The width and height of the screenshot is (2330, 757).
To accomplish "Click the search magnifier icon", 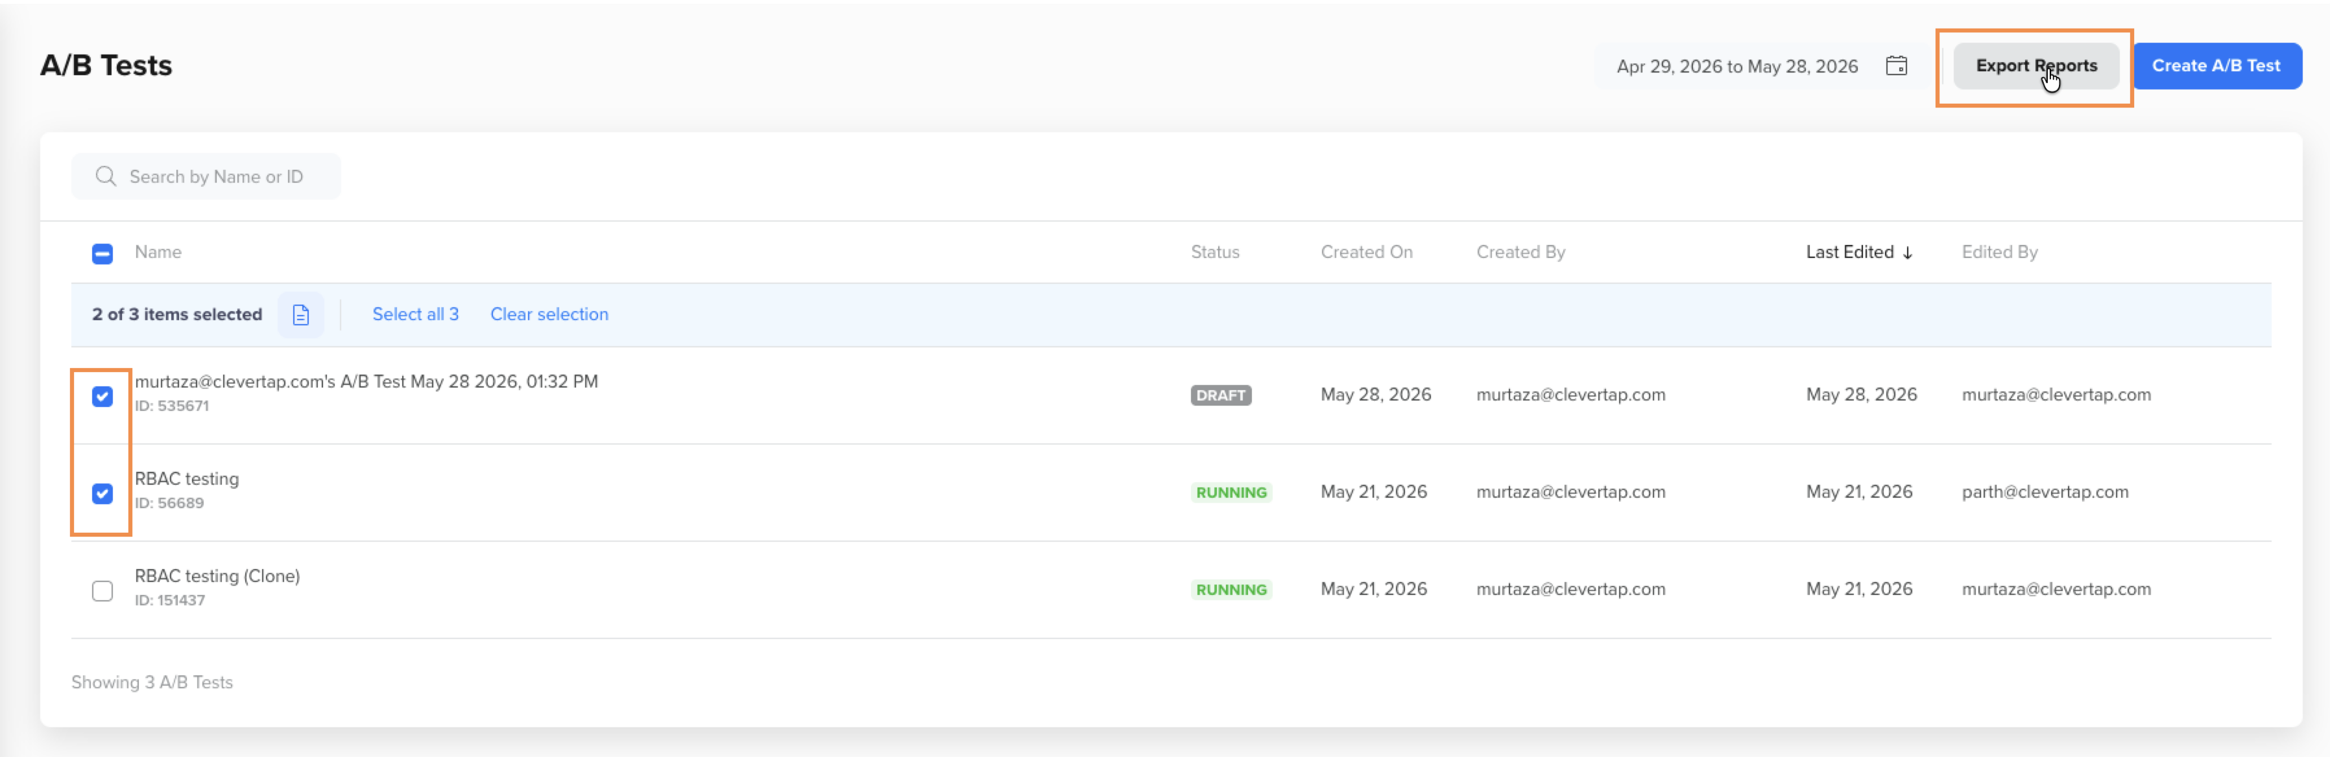I will pos(106,176).
